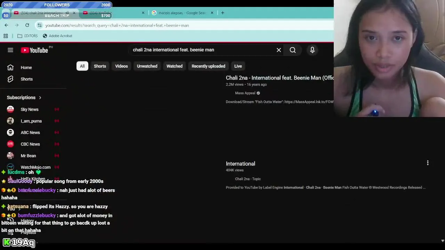Click the Sky News live indicator
Image resolution: width=445 pixels, height=250 pixels.
57,109
